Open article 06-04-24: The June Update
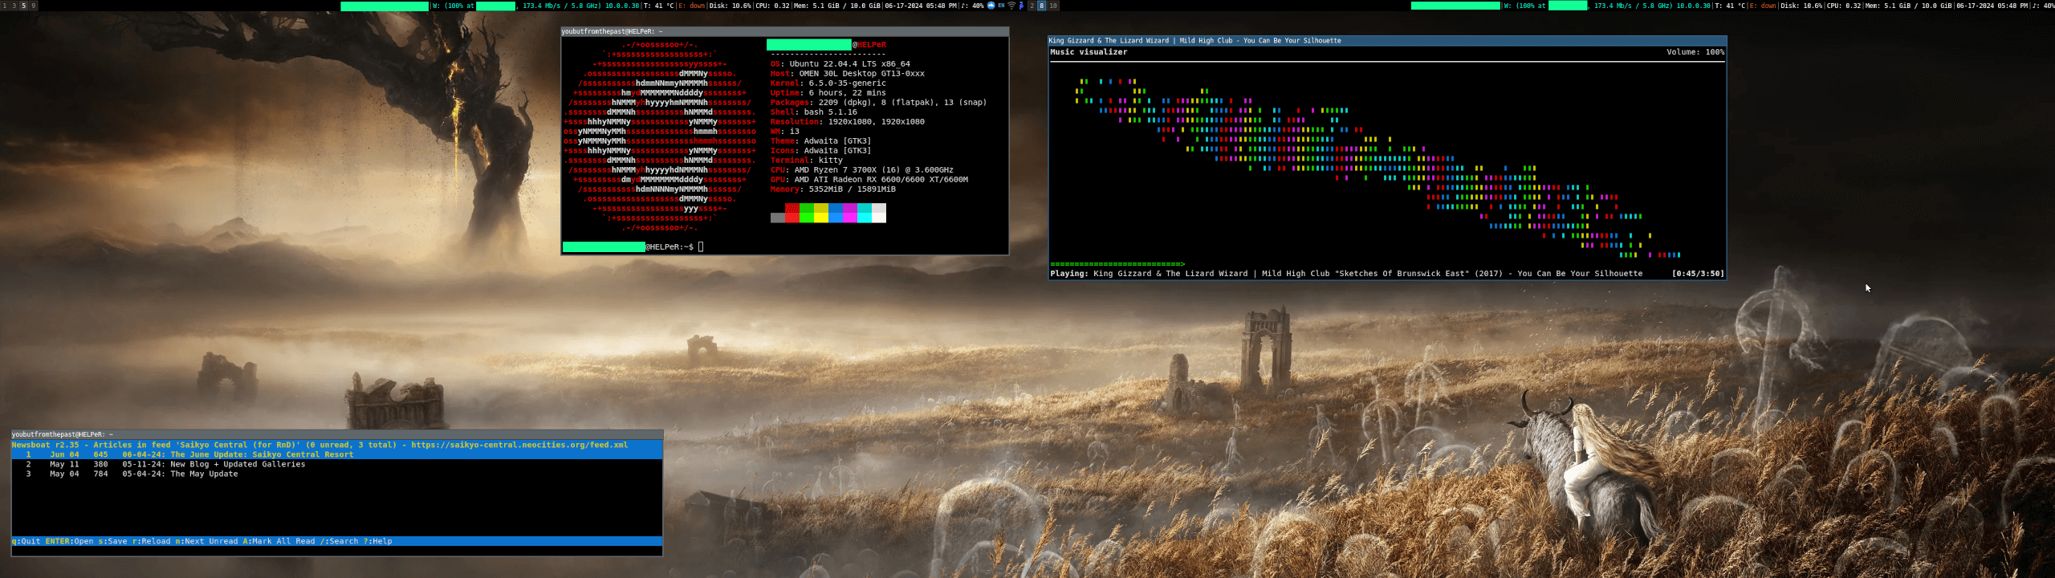2055x578 pixels. pyautogui.click(x=337, y=454)
